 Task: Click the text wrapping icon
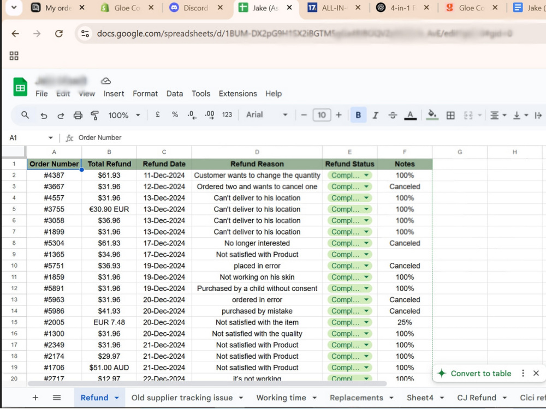tap(538, 115)
